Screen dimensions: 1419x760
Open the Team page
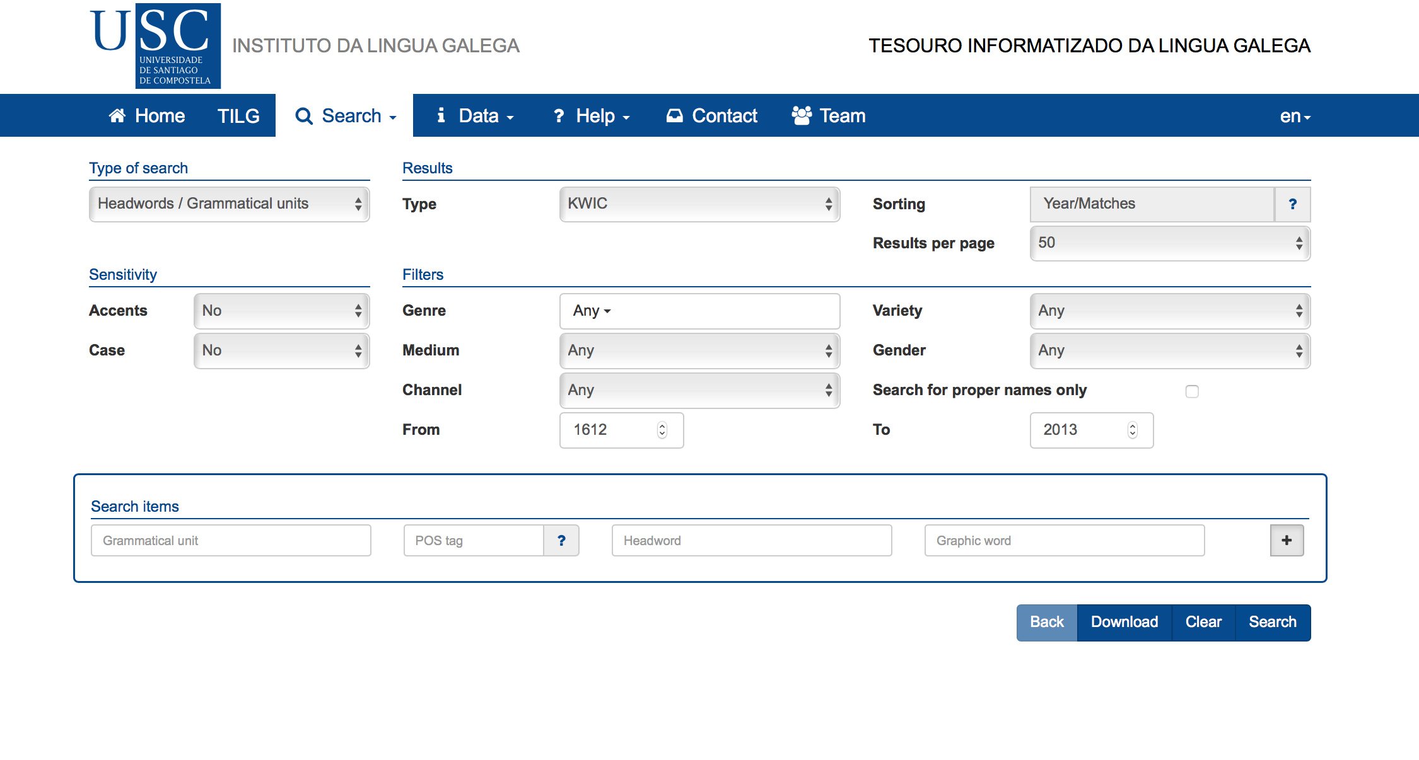(x=829, y=116)
